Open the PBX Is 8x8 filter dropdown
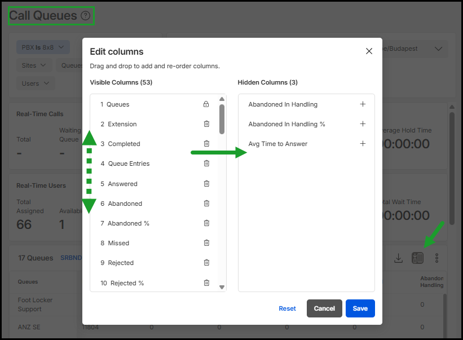The width and height of the screenshot is (463, 340). pyautogui.click(x=43, y=47)
